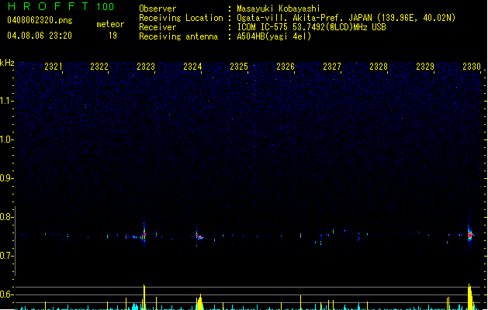
Task: Click the kHz axis unit label
Action: (x=7, y=63)
